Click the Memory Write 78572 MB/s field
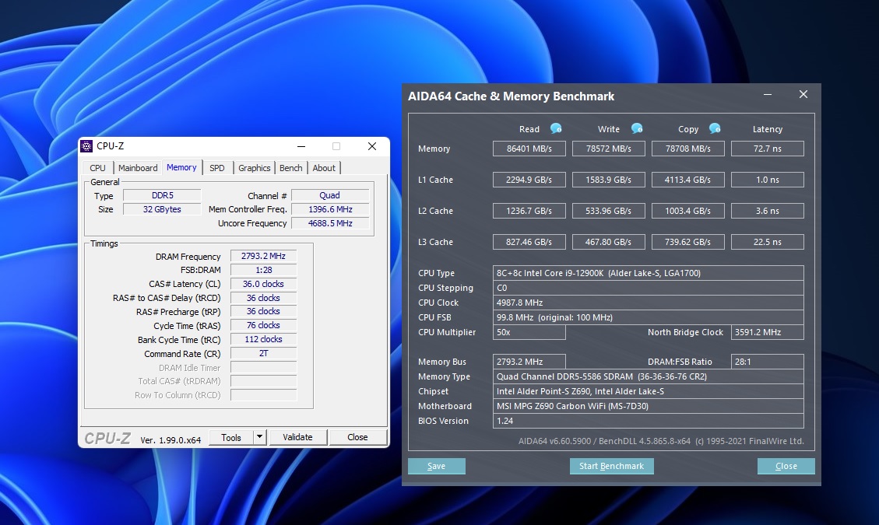Screen dimensions: 879x525 click(x=609, y=149)
